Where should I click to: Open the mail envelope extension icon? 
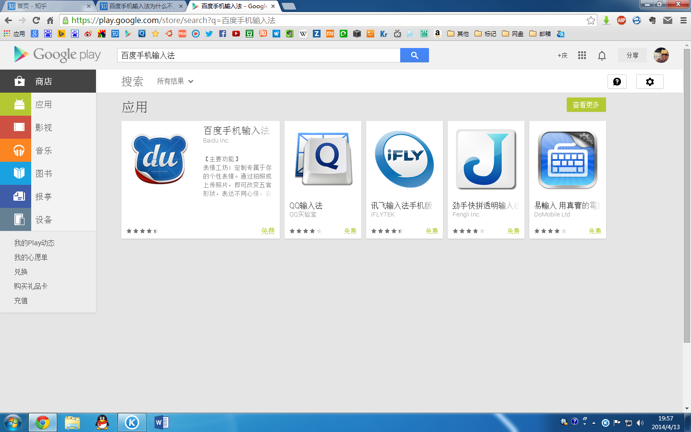pos(667,20)
